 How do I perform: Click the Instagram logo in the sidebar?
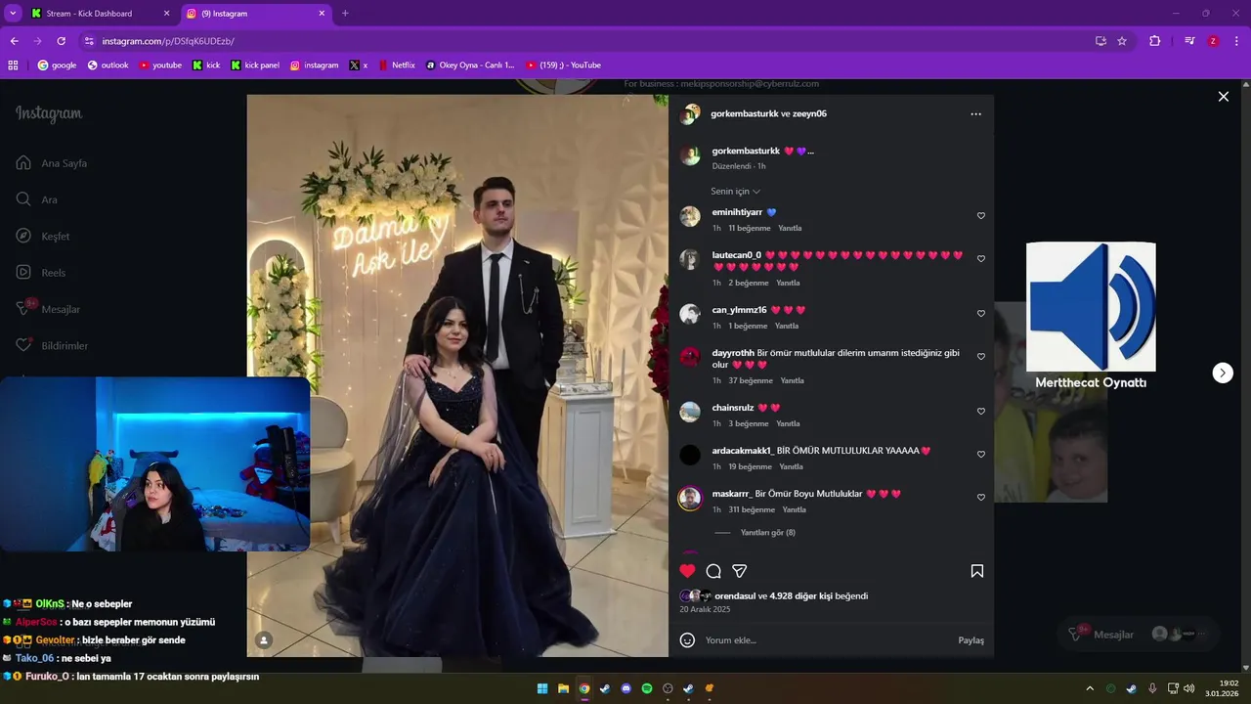[x=49, y=114]
